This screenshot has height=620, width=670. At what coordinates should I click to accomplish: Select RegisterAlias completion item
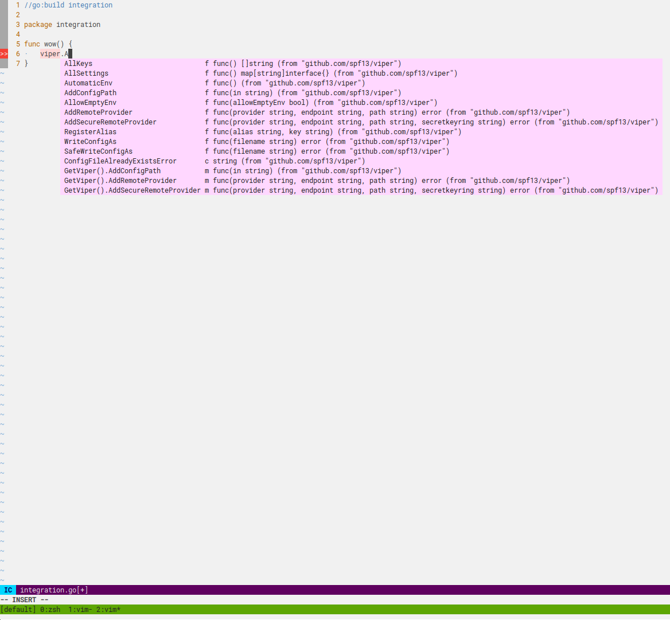(x=361, y=132)
